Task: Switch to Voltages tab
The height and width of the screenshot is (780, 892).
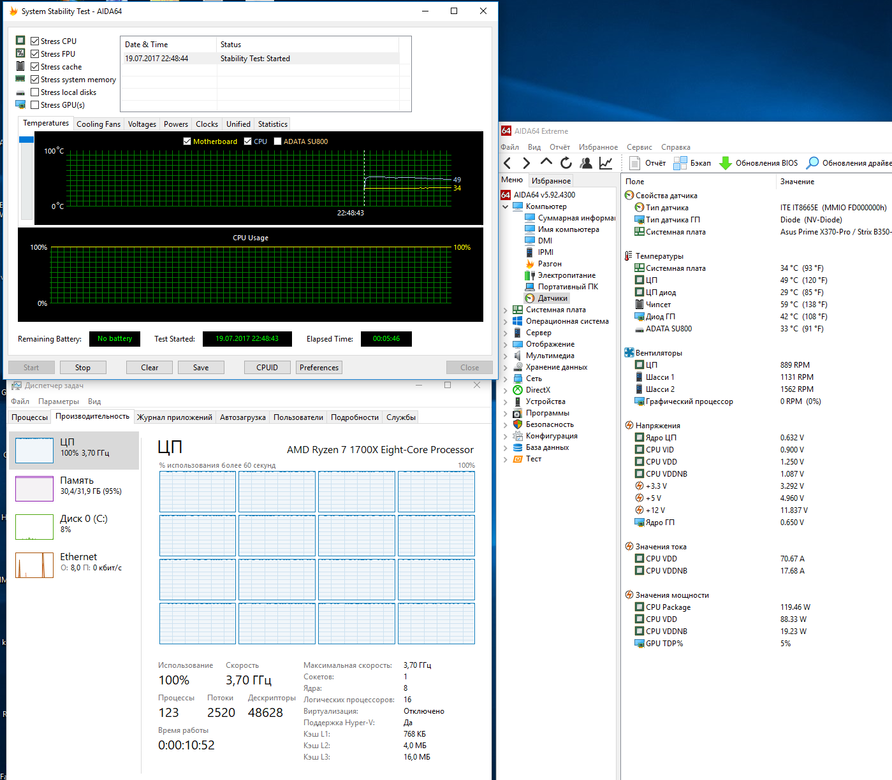Action: pyautogui.click(x=142, y=124)
